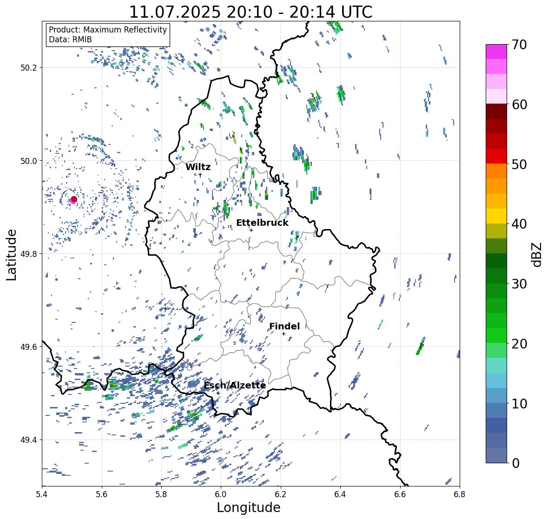Click the 'Product: Maximum Reflectivity' legend text
This screenshot has height=519, width=548.
point(108,30)
